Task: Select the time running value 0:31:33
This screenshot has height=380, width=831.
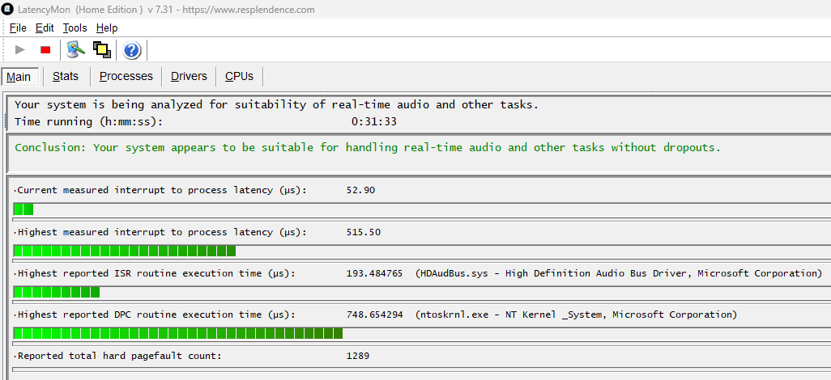Action: [x=374, y=122]
